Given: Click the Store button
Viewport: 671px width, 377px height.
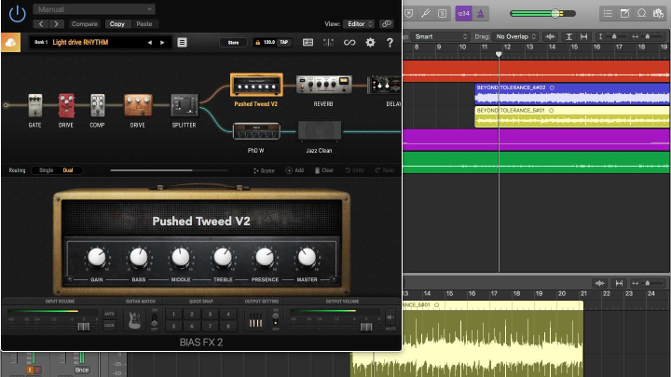Looking at the screenshot, I should coord(233,42).
